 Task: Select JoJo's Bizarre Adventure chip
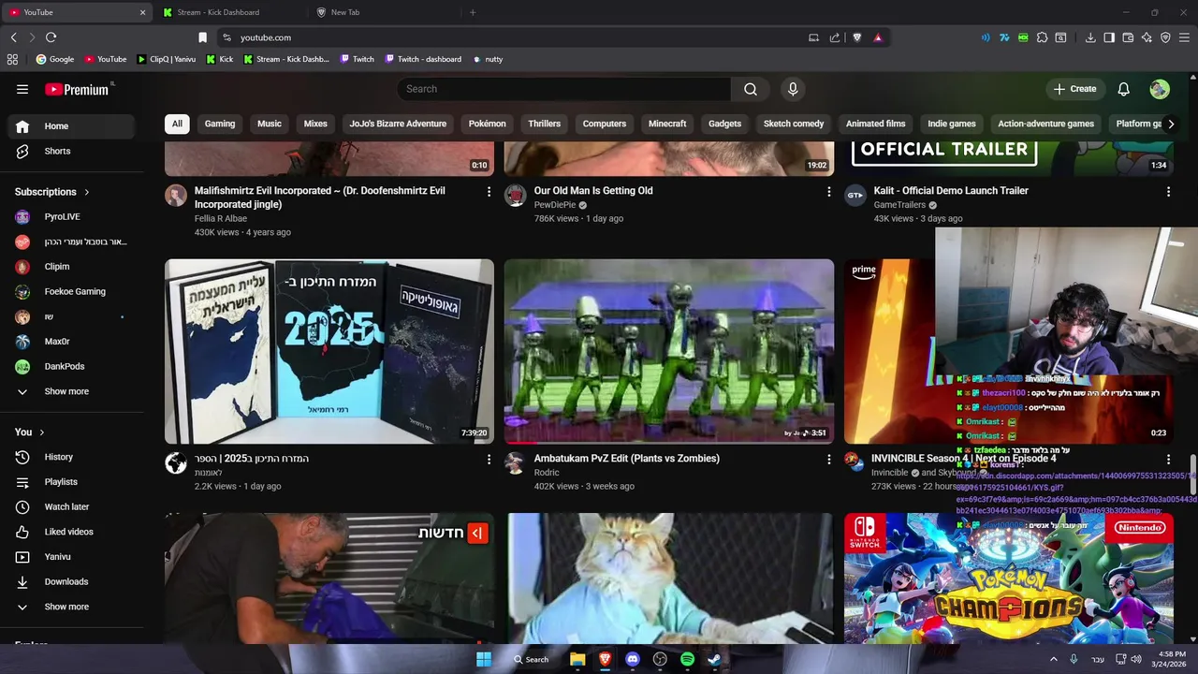click(398, 124)
